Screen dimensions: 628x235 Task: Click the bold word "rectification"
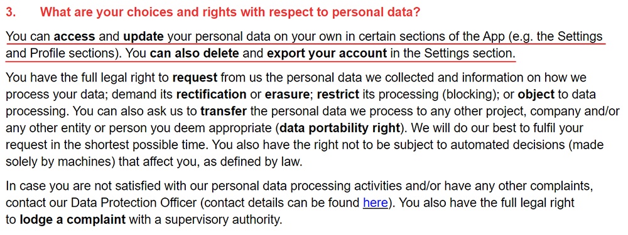point(211,95)
